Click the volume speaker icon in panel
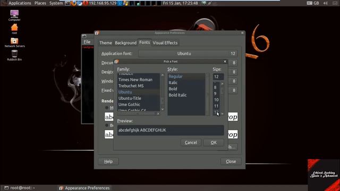The width and height of the screenshot is (340, 191). (x=326, y=3)
